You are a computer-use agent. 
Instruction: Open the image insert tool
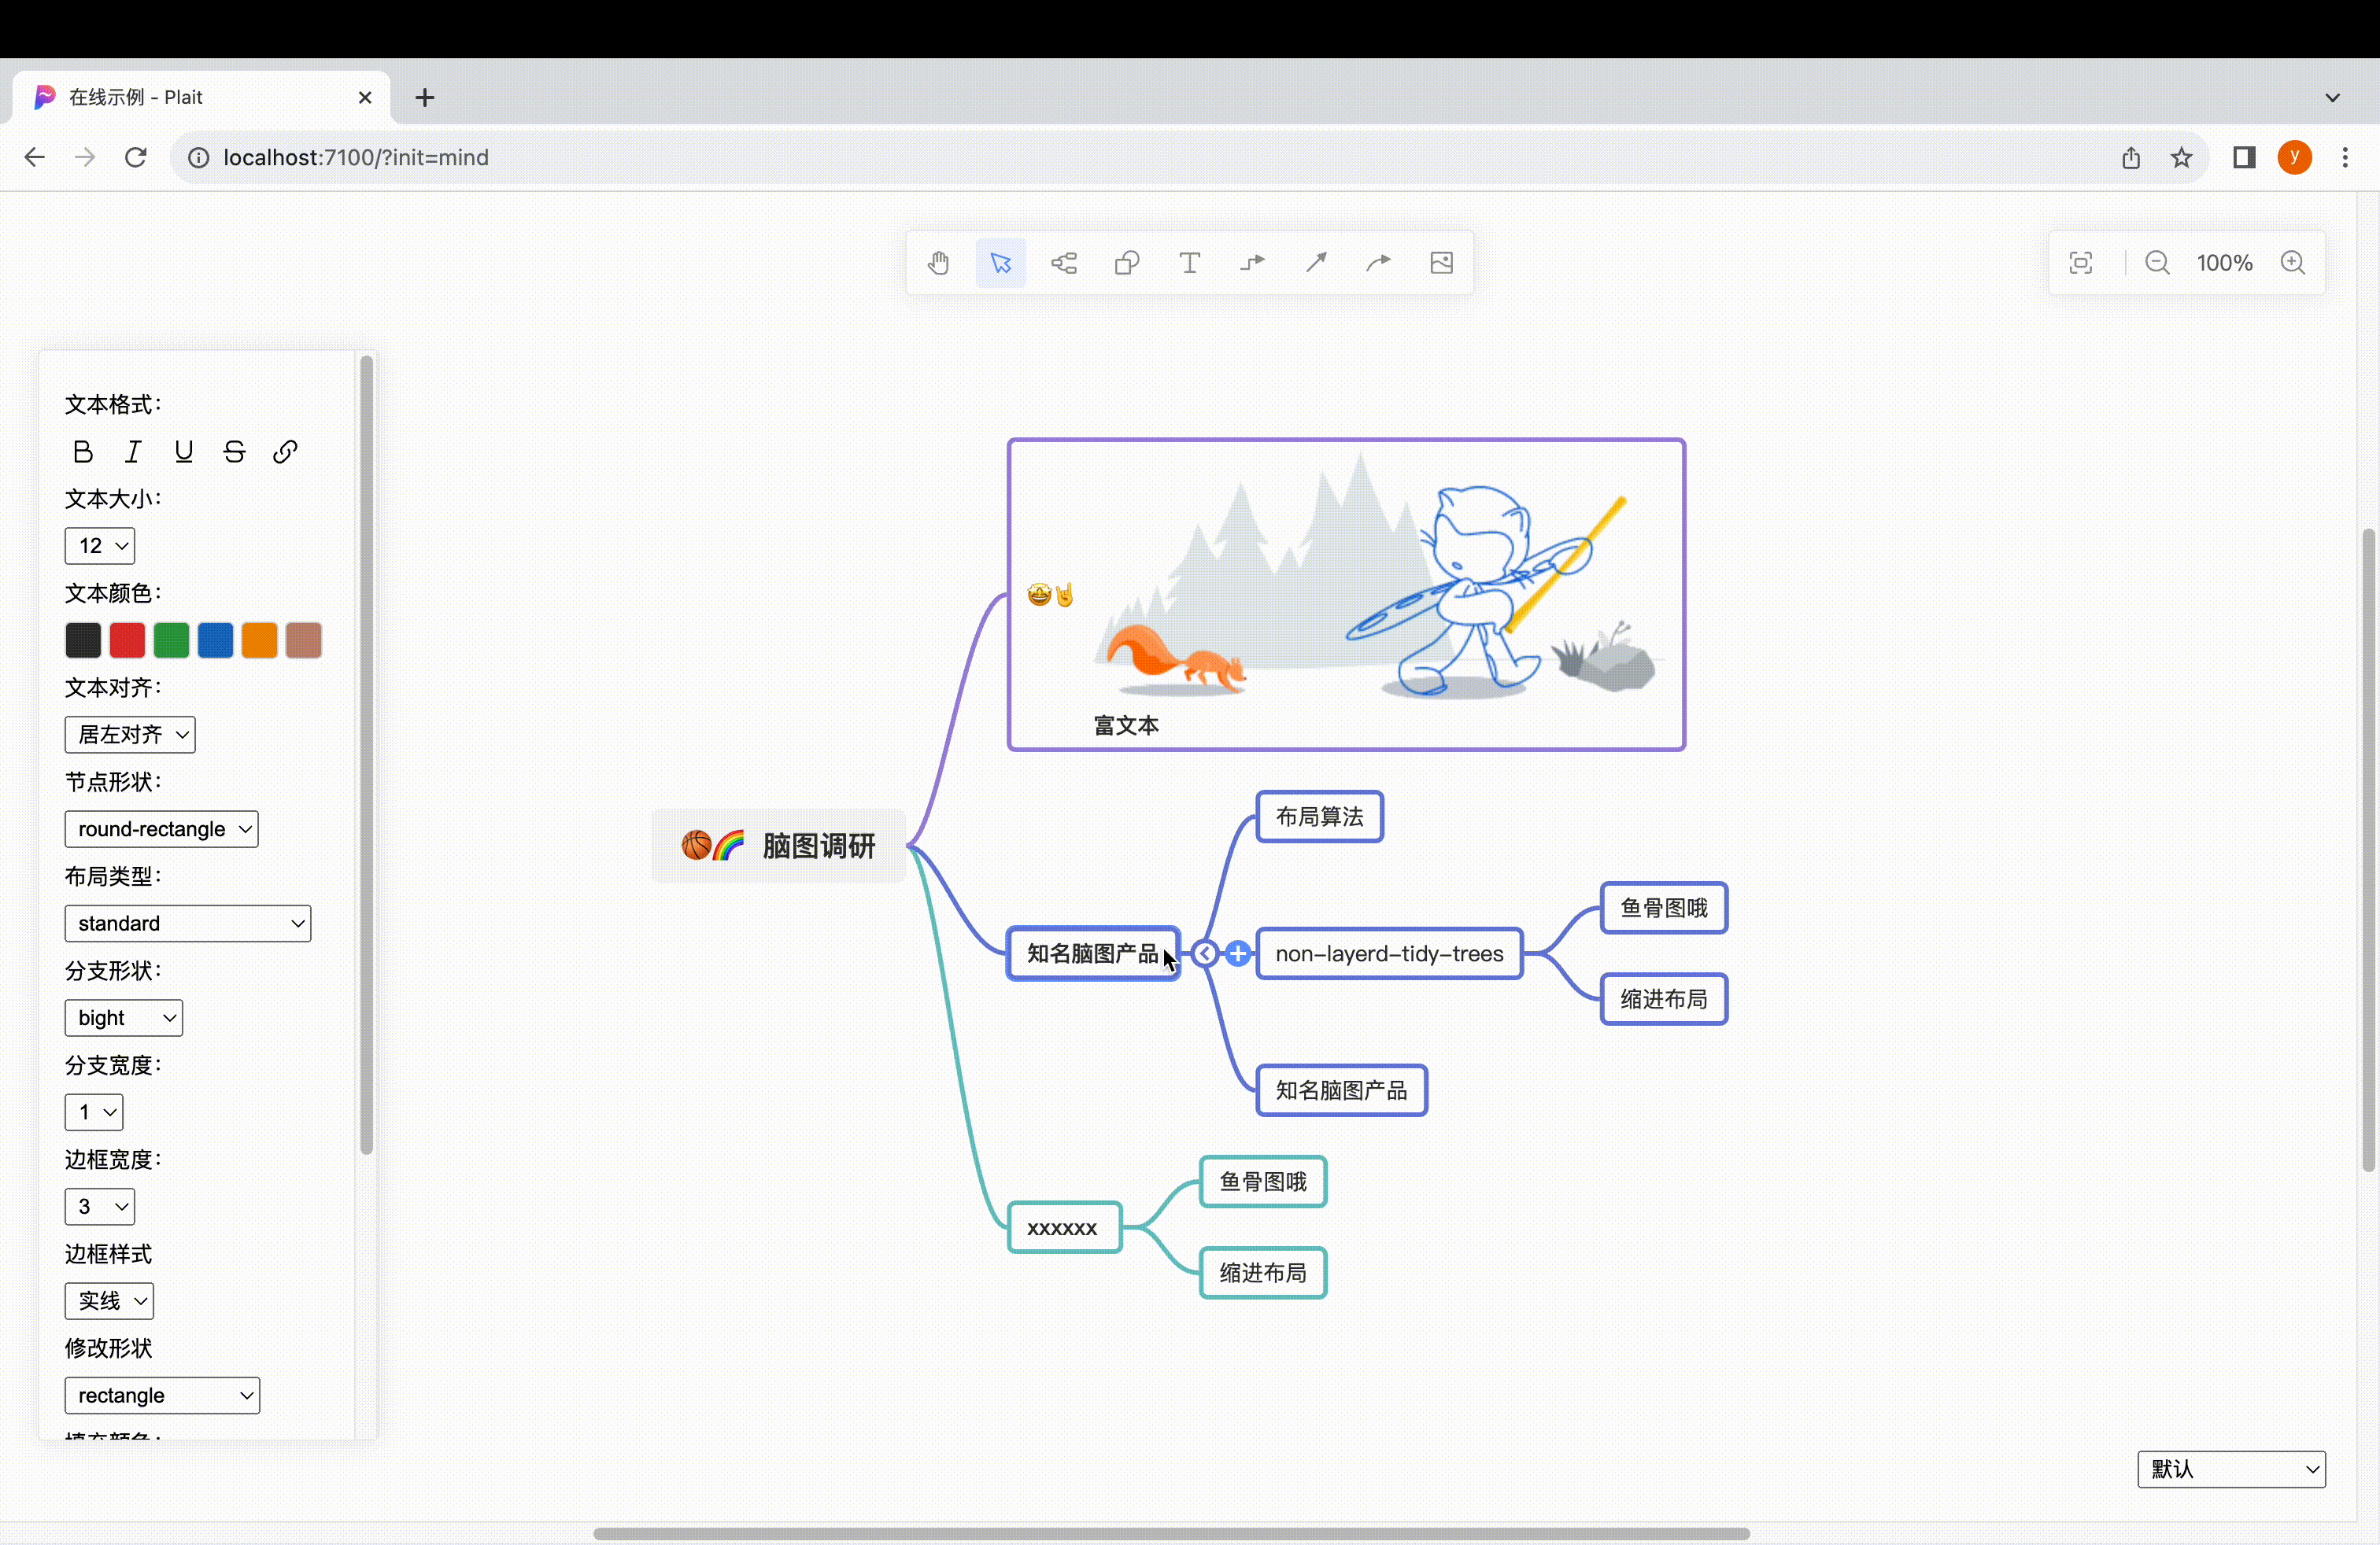pos(1440,263)
